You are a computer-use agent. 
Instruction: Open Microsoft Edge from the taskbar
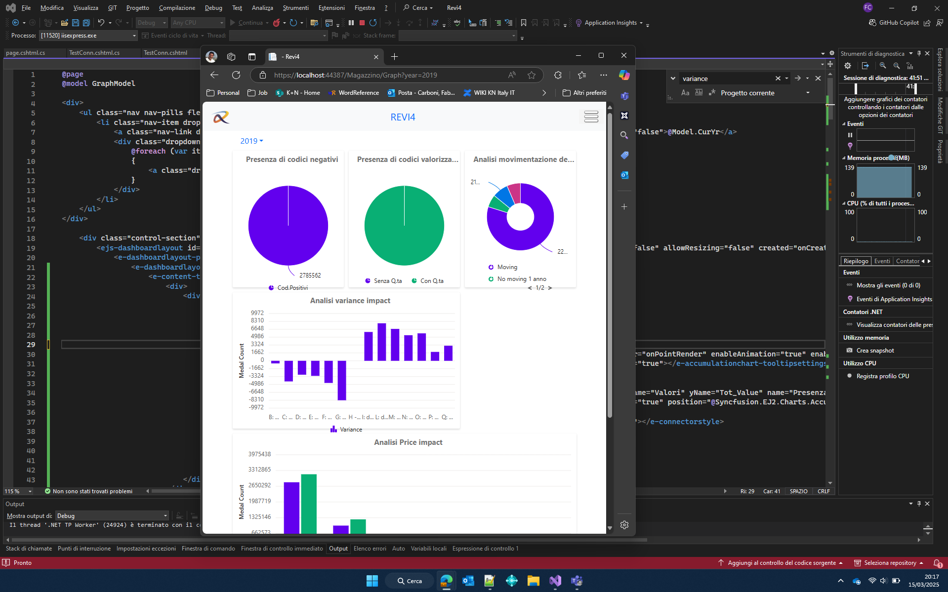(x=446, y=581)
